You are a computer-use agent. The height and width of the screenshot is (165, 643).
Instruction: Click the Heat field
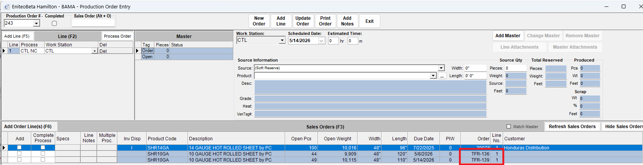point(370,106)
